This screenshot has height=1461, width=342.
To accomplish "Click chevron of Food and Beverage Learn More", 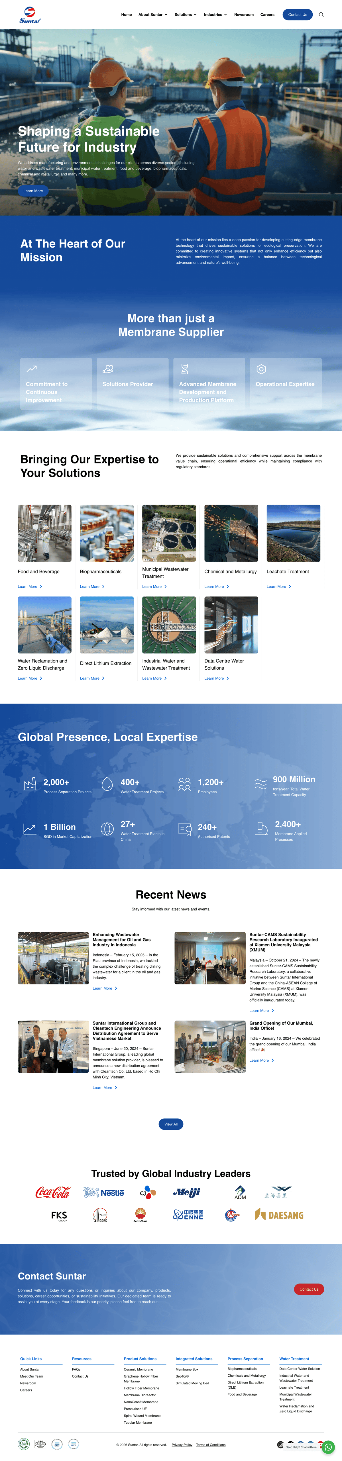I will tap(41, 587).
